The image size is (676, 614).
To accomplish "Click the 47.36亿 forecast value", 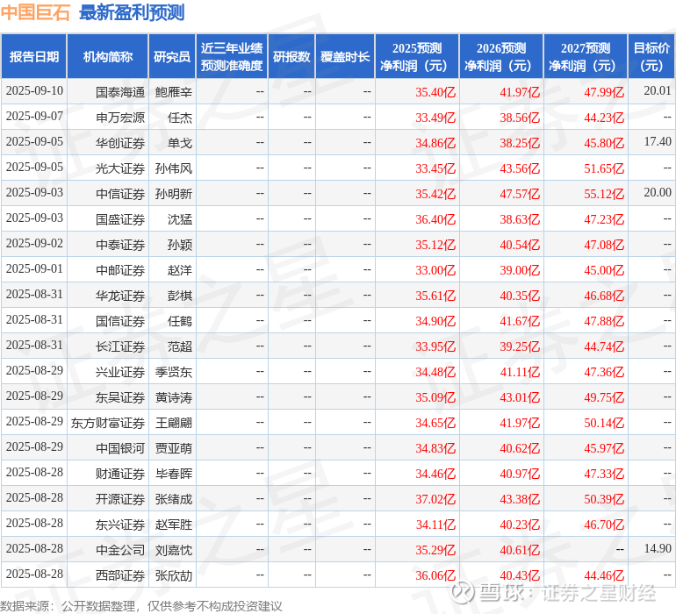I will click(x=604, y=372).
